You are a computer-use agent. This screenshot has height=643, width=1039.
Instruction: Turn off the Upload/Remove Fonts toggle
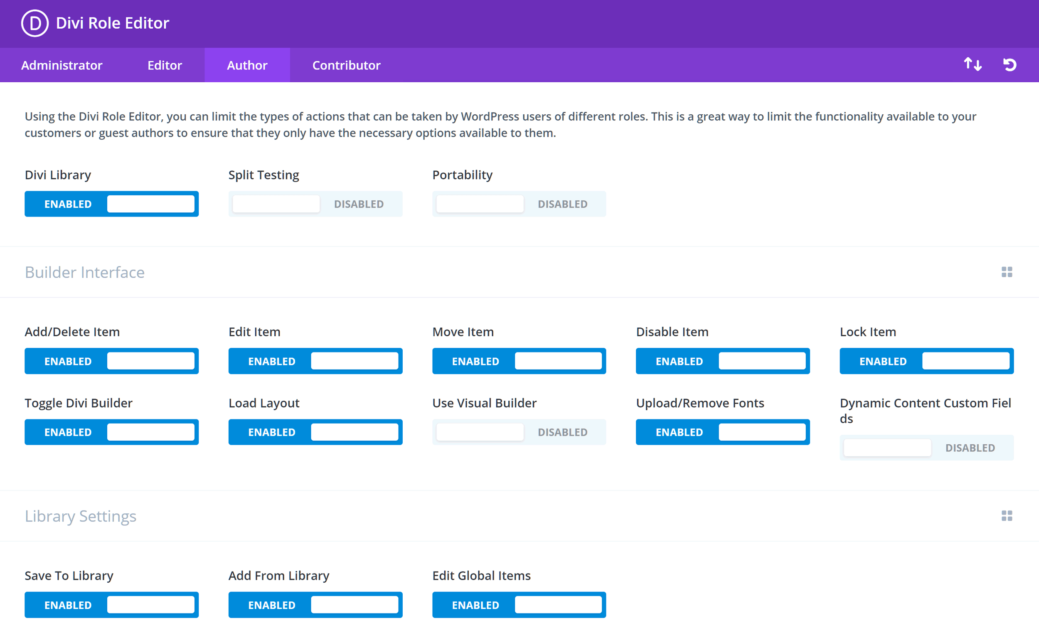[x=723, y=432]
